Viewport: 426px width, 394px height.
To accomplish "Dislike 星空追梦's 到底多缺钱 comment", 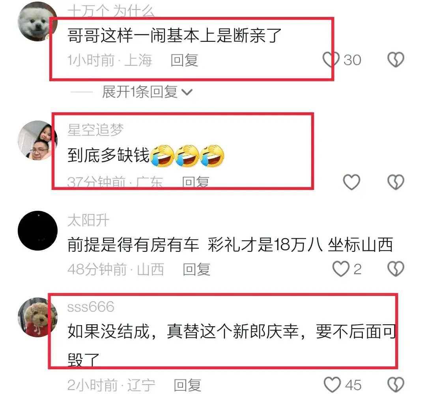I will 396,182.
